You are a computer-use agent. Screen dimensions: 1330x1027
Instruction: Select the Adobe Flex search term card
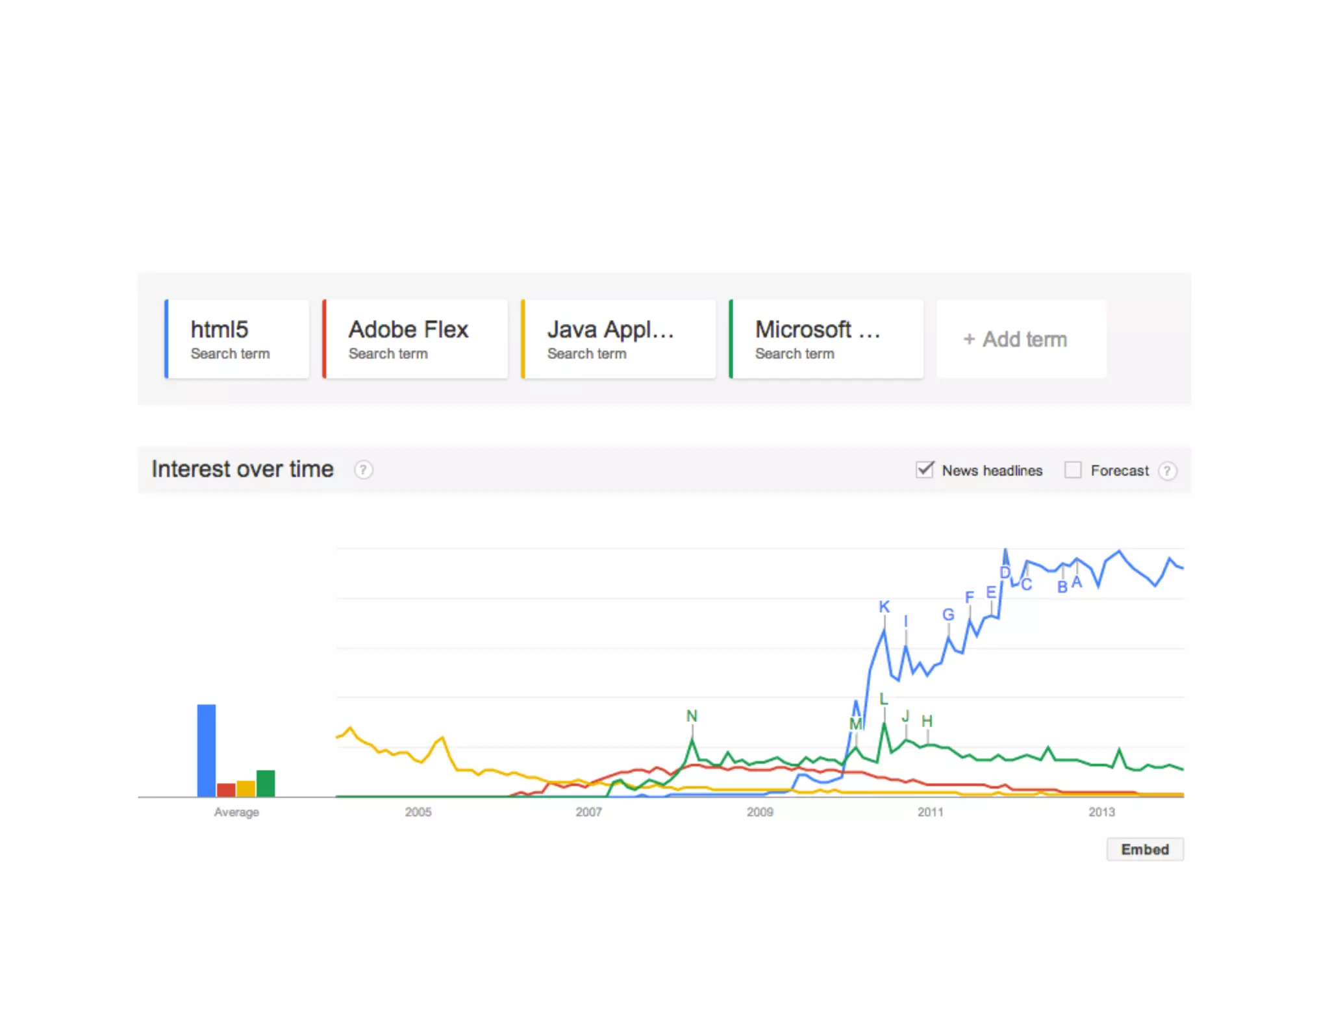tap(416, 339)
